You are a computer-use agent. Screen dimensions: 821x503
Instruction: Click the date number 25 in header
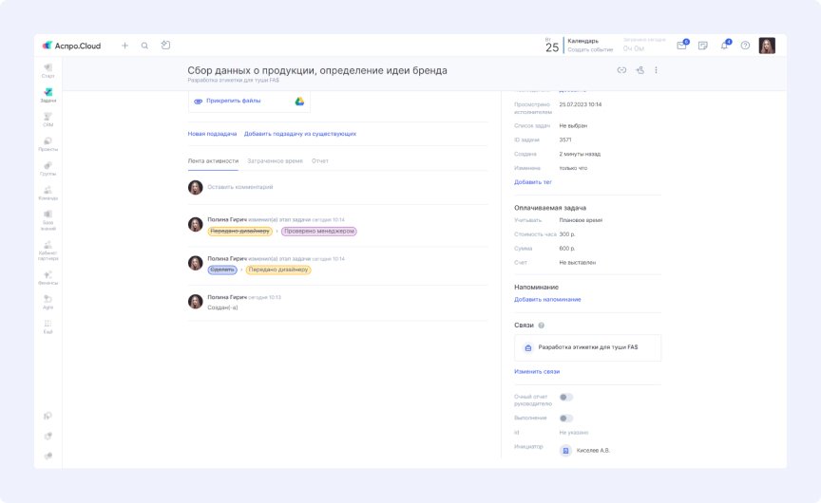pos(552,47)
